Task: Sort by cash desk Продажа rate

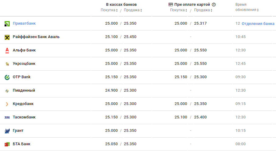Action: [133, 10]
